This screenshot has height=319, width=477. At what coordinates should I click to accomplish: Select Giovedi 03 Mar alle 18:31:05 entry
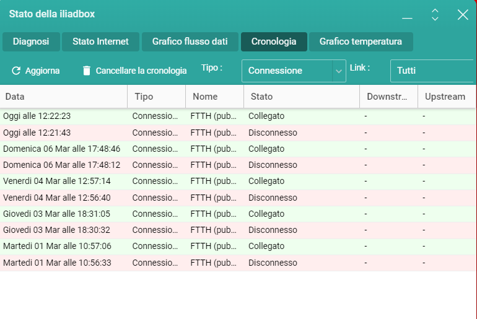(x=238, y=214)
